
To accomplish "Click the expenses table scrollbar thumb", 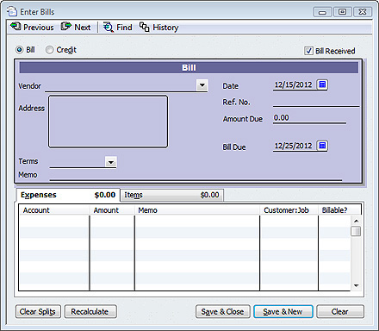I will [356, 231].
